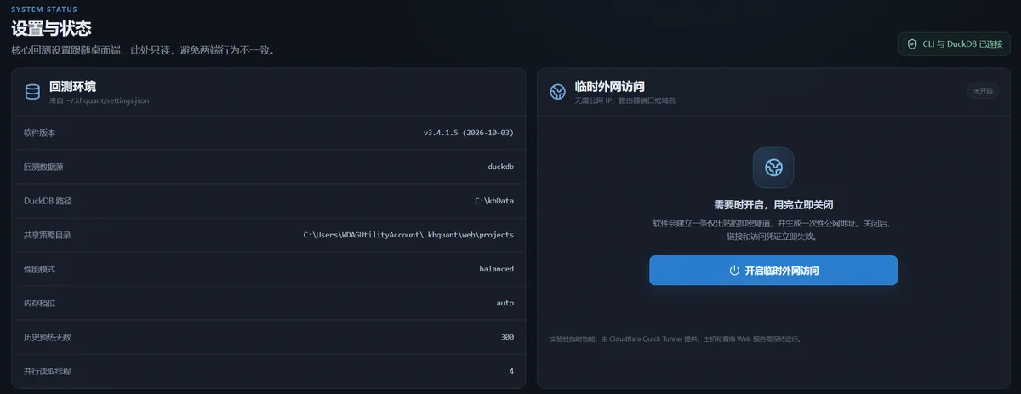Select the parallel threads value 4
The image size is (1021, 394).
click(511, 371)
